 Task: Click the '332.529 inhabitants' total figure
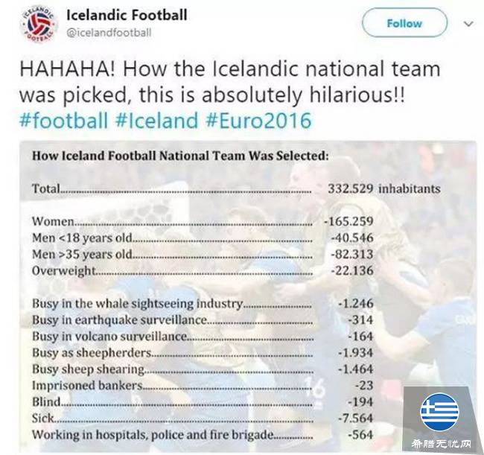coord(384,189)
